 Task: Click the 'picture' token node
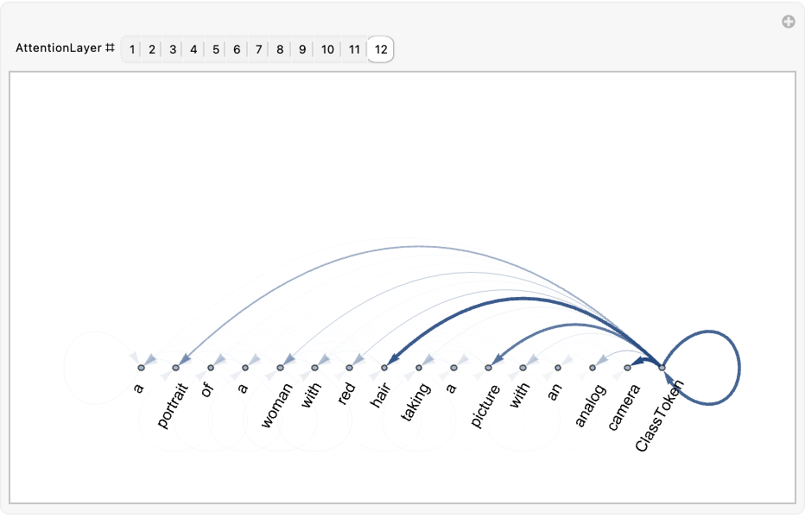pos(488,368)
